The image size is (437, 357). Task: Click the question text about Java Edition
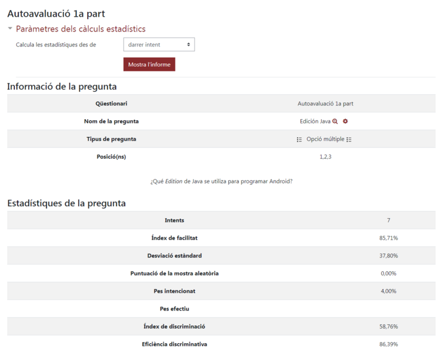[x=221, y=181]
